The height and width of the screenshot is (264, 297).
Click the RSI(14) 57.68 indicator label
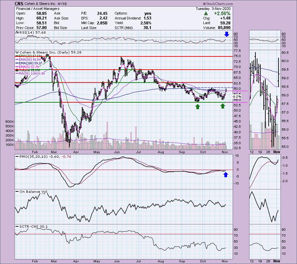[32, 32]
